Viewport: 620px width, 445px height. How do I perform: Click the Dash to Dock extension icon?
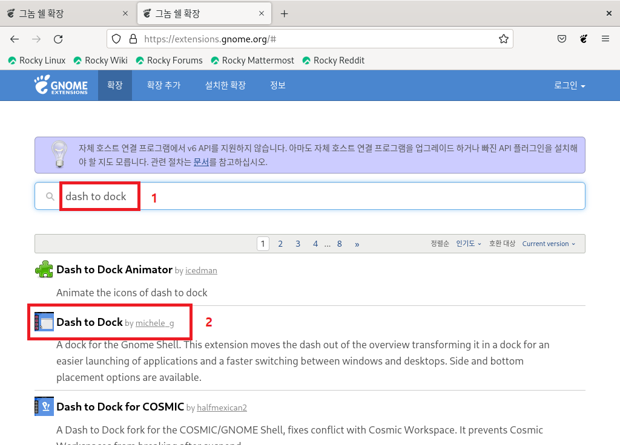pos(44,322)
